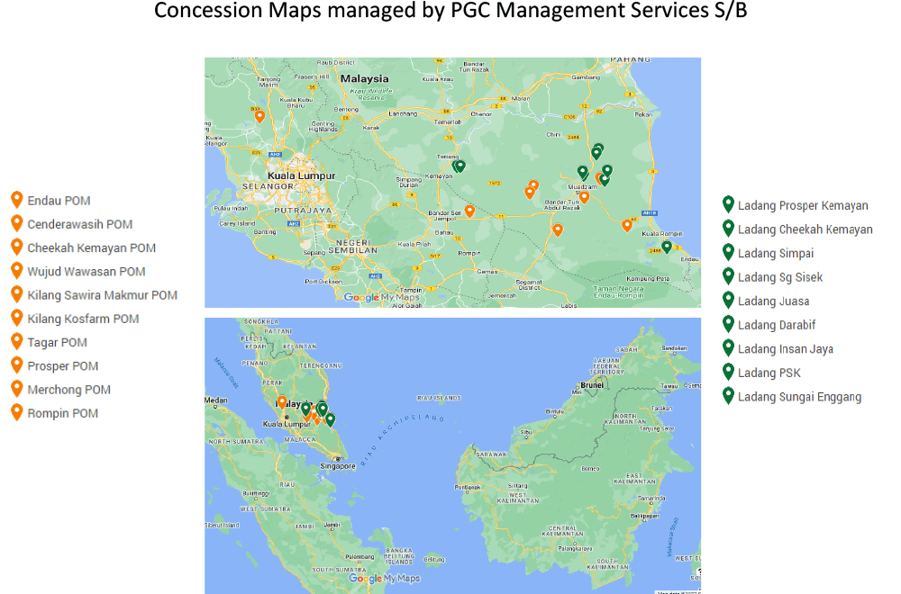Click the Prosper POM legend label
Viewport: 901px width, 594px height.
63,366
